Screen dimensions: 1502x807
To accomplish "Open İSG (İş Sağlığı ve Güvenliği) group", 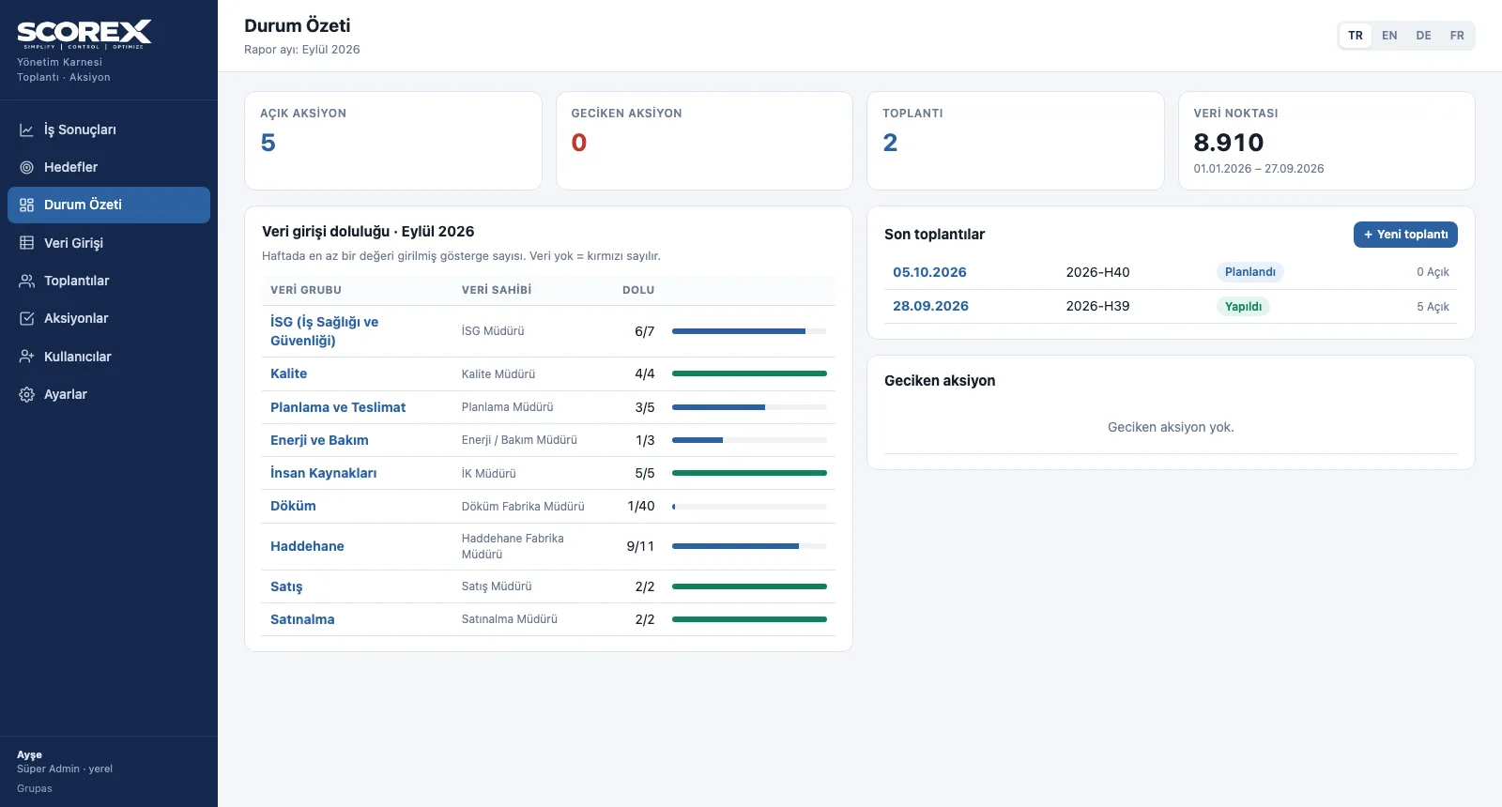I will (325, 331).
